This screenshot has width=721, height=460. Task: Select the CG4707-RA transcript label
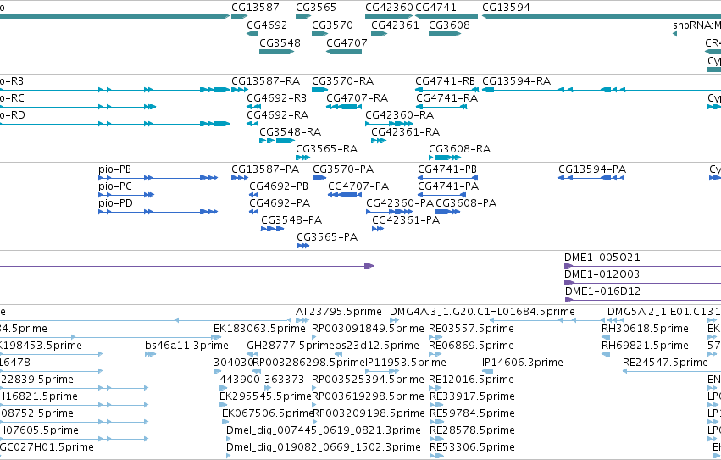click(x=358, y=98)
